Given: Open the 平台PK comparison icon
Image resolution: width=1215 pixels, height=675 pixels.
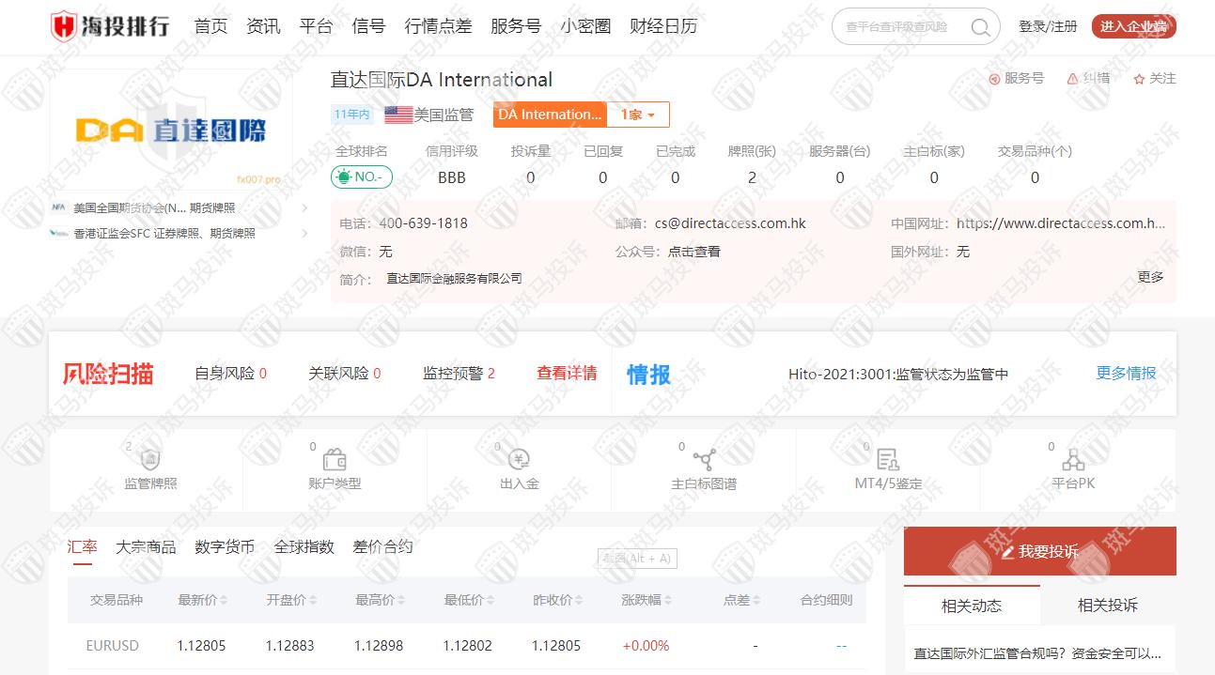Looking at the screenshot, I should pos(1072,460).
